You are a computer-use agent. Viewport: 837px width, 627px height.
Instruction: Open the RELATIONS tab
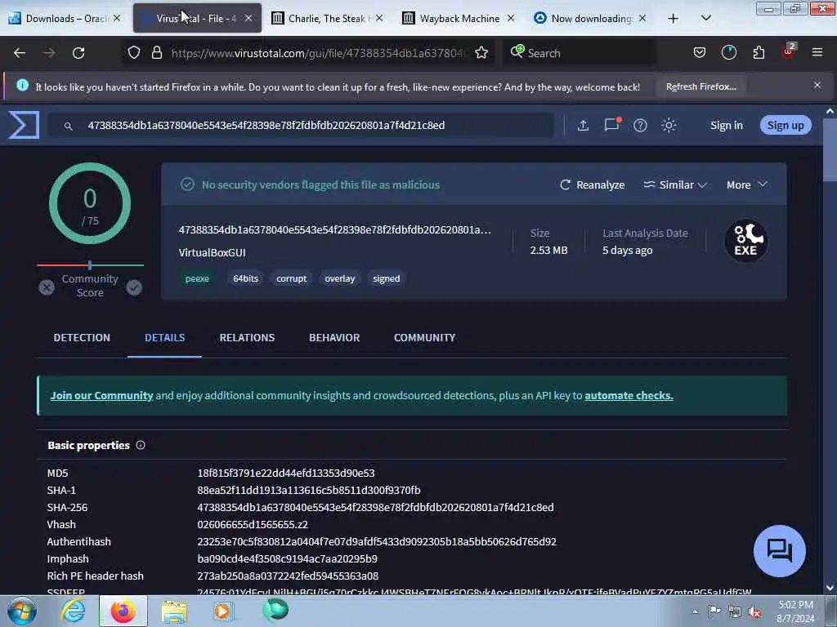tap(247, 337)
